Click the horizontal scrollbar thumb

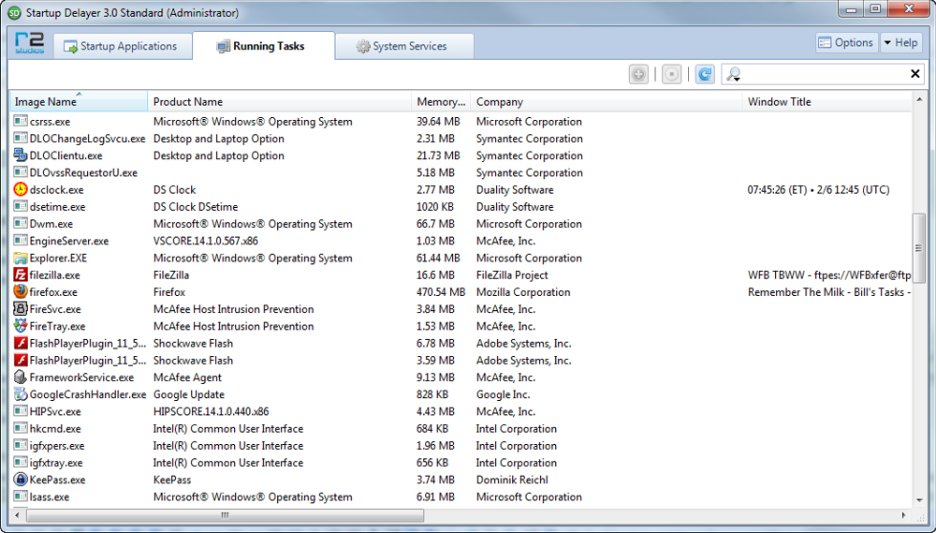click(x=225, y=515)
